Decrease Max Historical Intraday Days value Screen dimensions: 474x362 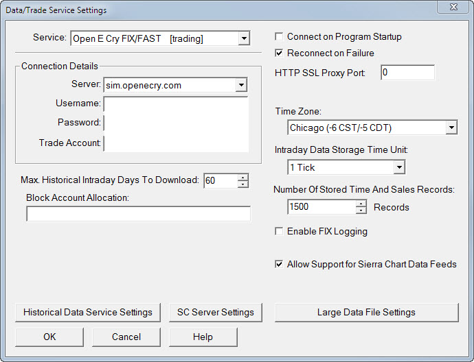pyautogui.click(x=242, y=184)
